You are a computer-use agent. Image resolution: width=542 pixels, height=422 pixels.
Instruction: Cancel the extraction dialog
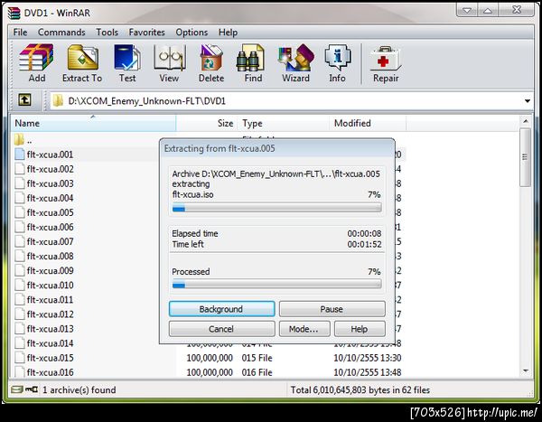click(x=221, y=329)
